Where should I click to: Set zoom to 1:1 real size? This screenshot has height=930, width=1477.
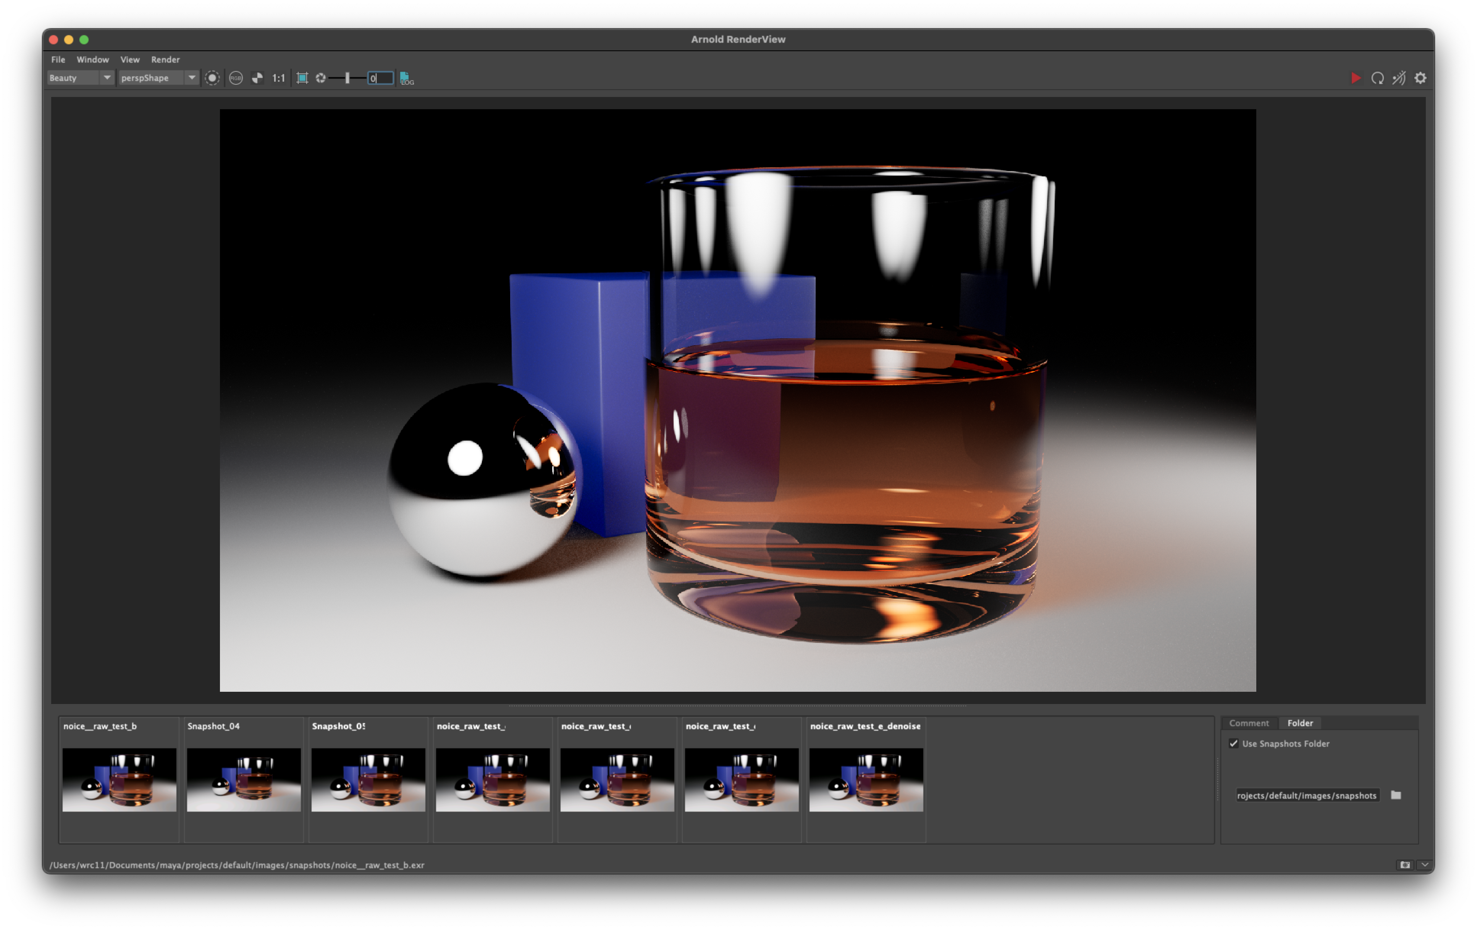(x=278, y=78)
